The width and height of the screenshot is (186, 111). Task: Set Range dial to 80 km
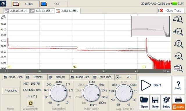46,97
